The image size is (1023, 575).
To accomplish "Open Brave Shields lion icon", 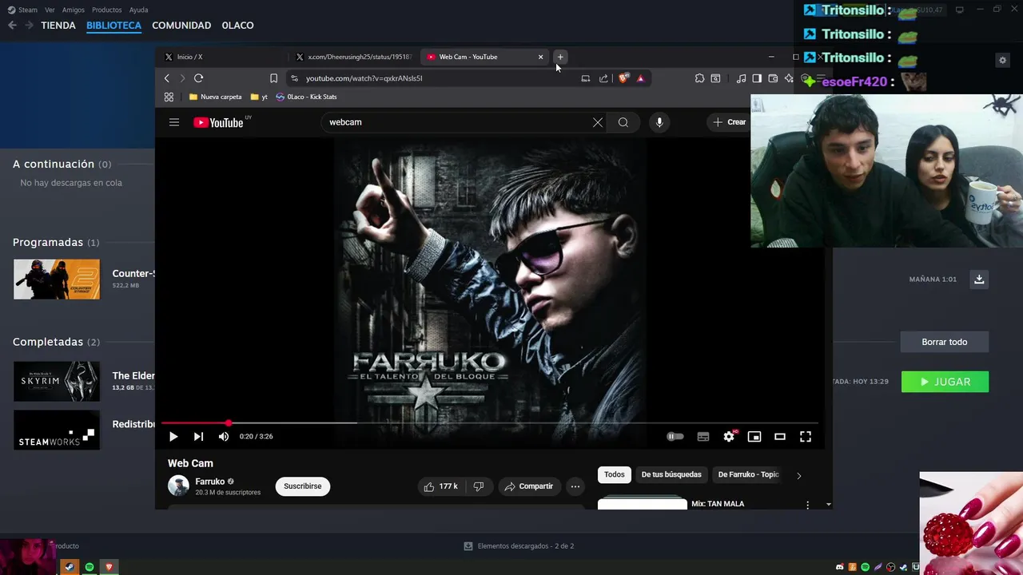I will [x=624, y=78].
